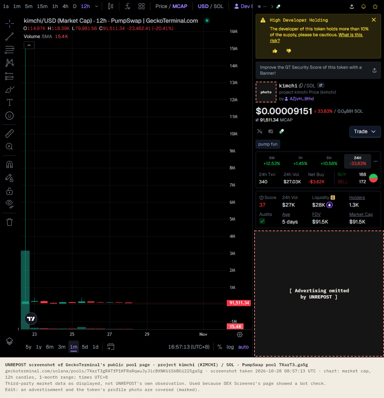Image resolution: width=384 pixels, height=398 pixels.
Task: Click the 16:57:13 (UTC+8) timezone
Action: [x=189, y=347]
